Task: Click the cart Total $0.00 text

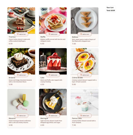Action: [111, 11]
